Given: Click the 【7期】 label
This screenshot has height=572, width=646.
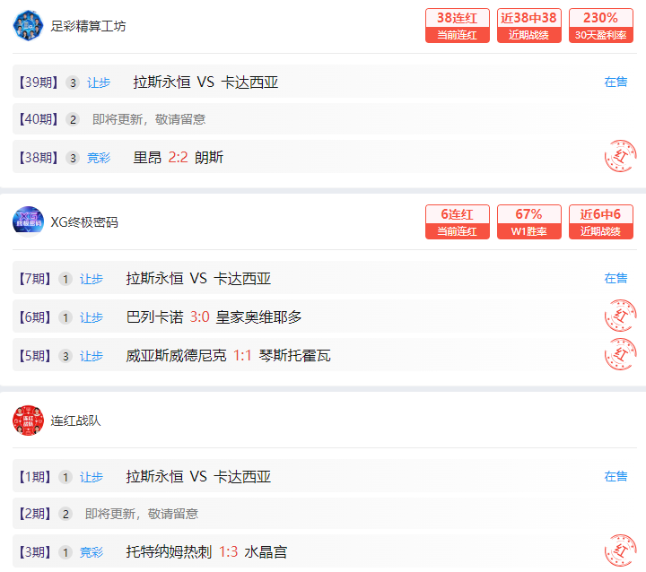Looking at the screenshot, I should coord(35,279).
